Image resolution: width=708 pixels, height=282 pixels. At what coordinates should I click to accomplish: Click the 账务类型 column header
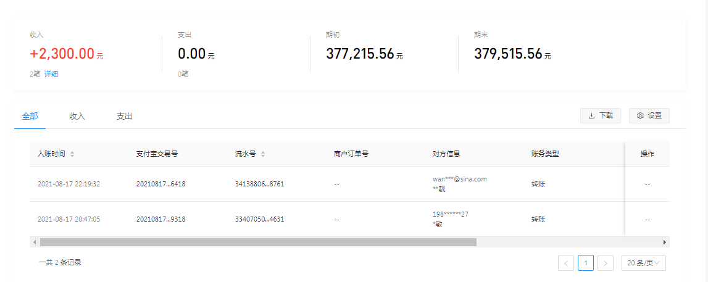point(545,154)
